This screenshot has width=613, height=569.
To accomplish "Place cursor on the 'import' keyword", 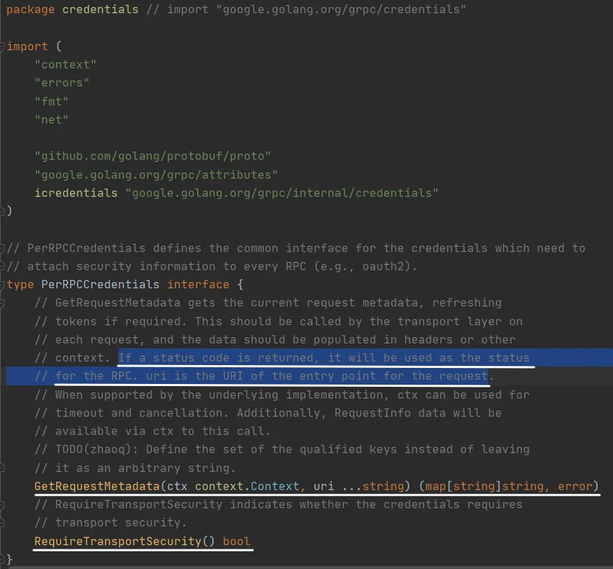I will pyautogui.click(x=27, y=47).
